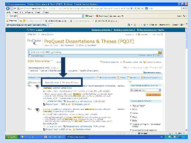Click the orange Сортировать button
This screenshot has height=143, width=191.
point(153,95)
